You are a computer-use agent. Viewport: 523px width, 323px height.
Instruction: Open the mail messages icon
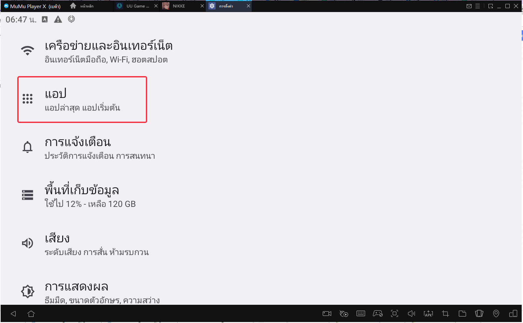[x=469, y=6]
